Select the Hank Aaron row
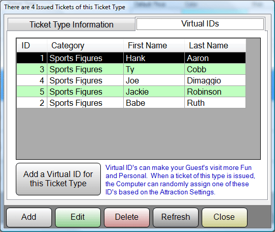The image size is (275, 232). tap(131, 58)
